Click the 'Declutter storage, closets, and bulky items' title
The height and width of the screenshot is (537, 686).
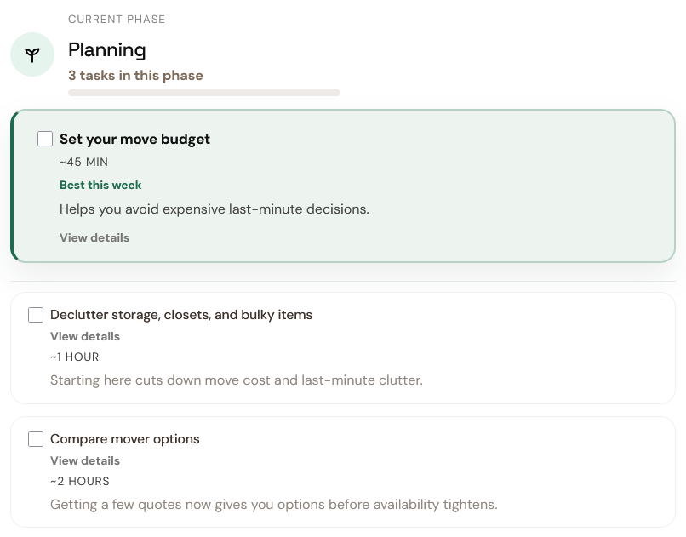tap(181, 315)
